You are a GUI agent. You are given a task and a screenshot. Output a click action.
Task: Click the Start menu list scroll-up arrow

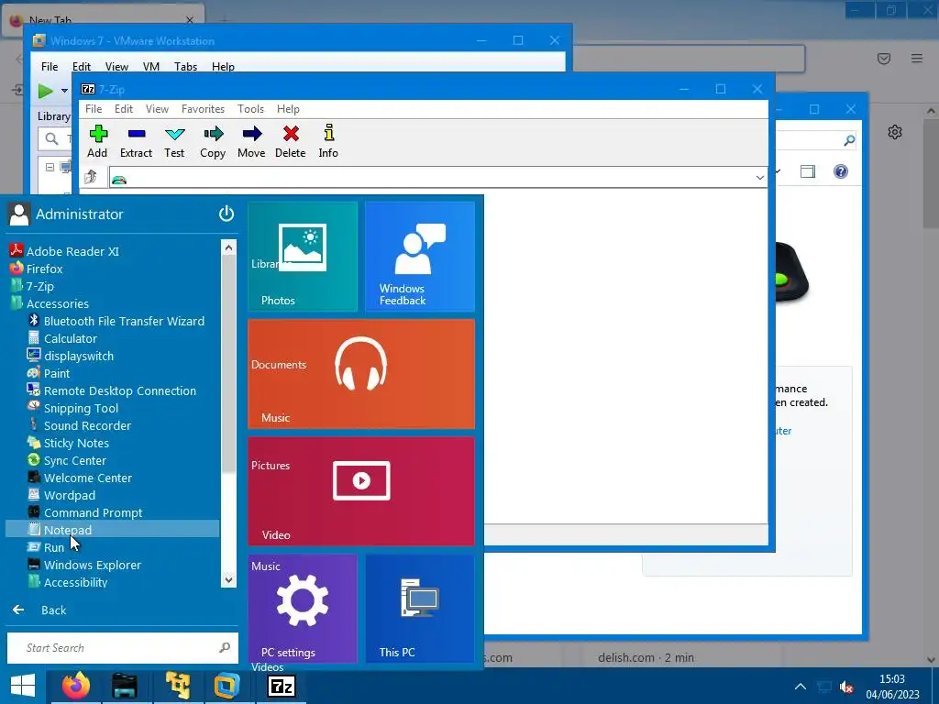[x=228, y=247]
